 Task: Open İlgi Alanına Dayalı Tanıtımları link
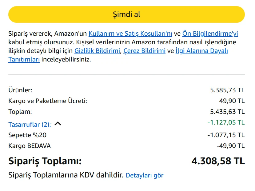click(201, 51)
